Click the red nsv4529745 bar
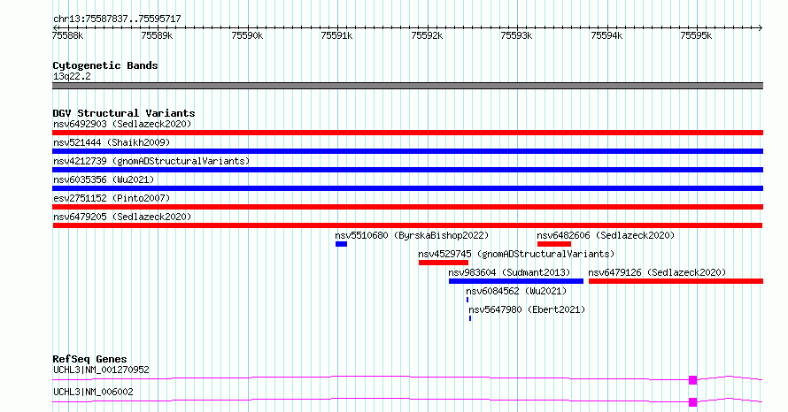The width and height of the screenshot is (788, 412). (444, 263)
